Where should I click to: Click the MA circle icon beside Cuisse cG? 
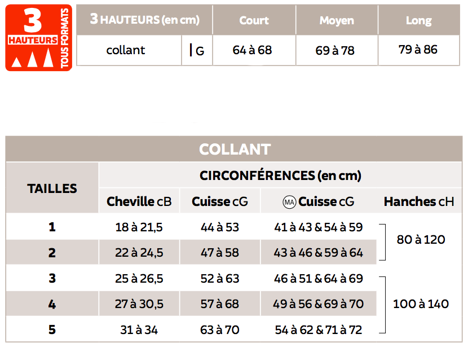pos(289,202)
